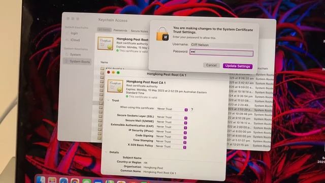Open Launchpad from the Dock
This screenshot has height=183, width=325.
pyautogui.click(x=52, y=180)
